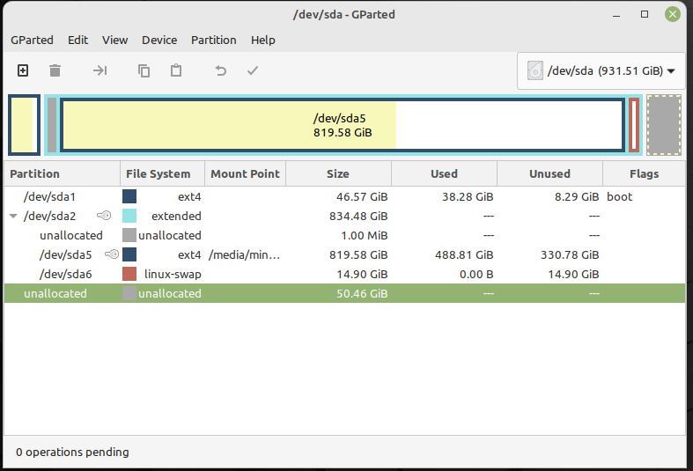Click the 330.78 GiB unused value
This screenshot has width=693, height=471.
pyautogui.click(x=570, y=255)
